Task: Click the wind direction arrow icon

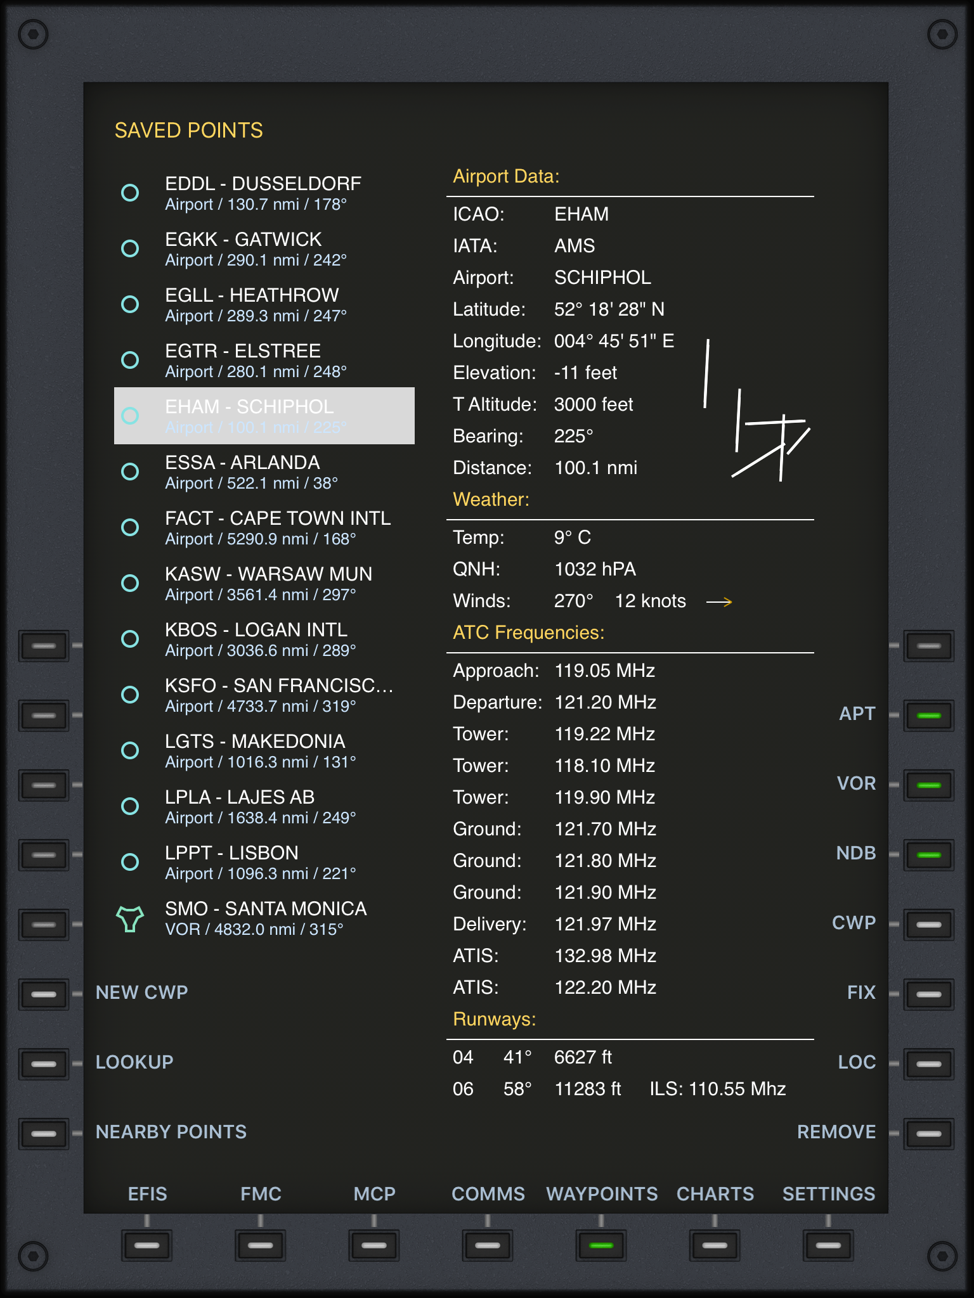Action: click(x=719, y=601)
